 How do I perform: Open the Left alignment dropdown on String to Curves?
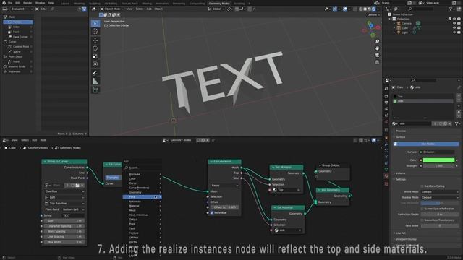click(64, 197)
